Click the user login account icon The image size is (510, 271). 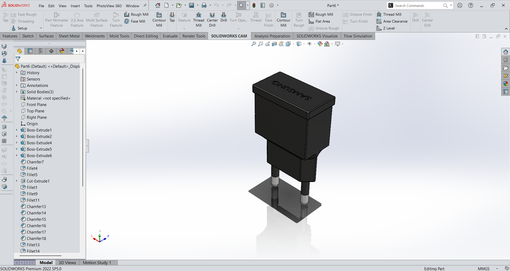(x=460, y=5)
